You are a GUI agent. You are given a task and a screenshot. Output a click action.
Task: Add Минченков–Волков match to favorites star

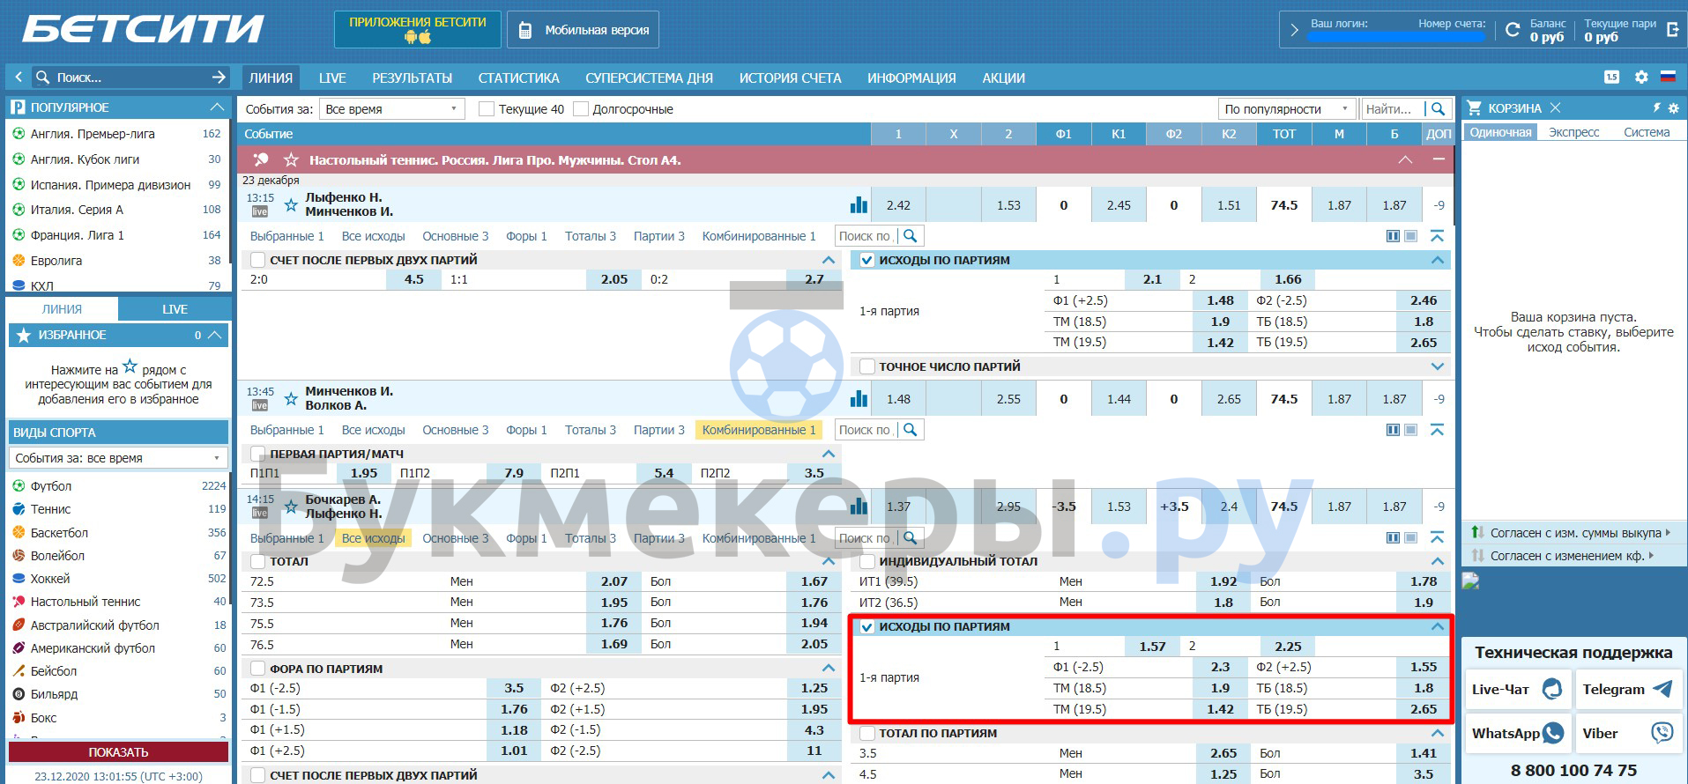click(291, 399)
